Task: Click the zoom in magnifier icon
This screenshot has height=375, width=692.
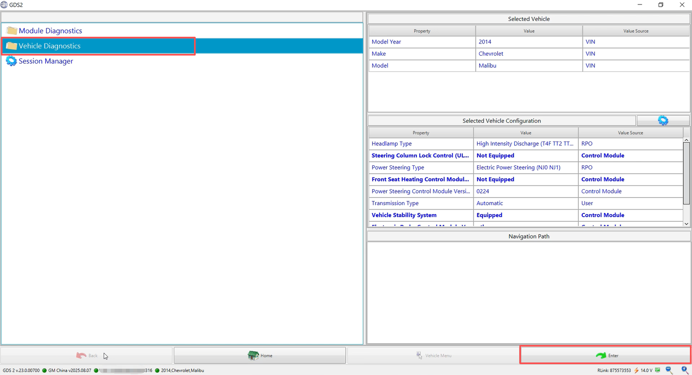Action: 684,370
